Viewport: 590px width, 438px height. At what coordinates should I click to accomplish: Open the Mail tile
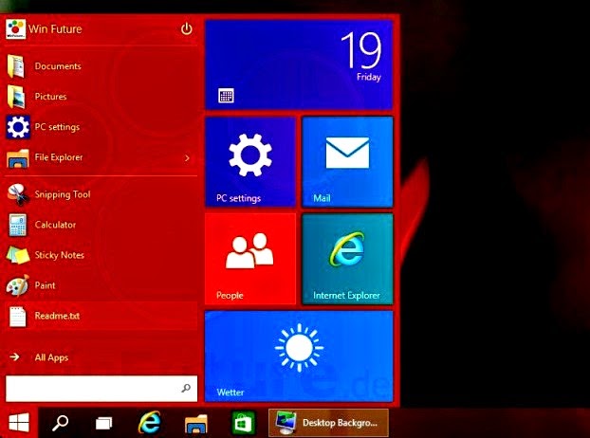tap(347, 162)
